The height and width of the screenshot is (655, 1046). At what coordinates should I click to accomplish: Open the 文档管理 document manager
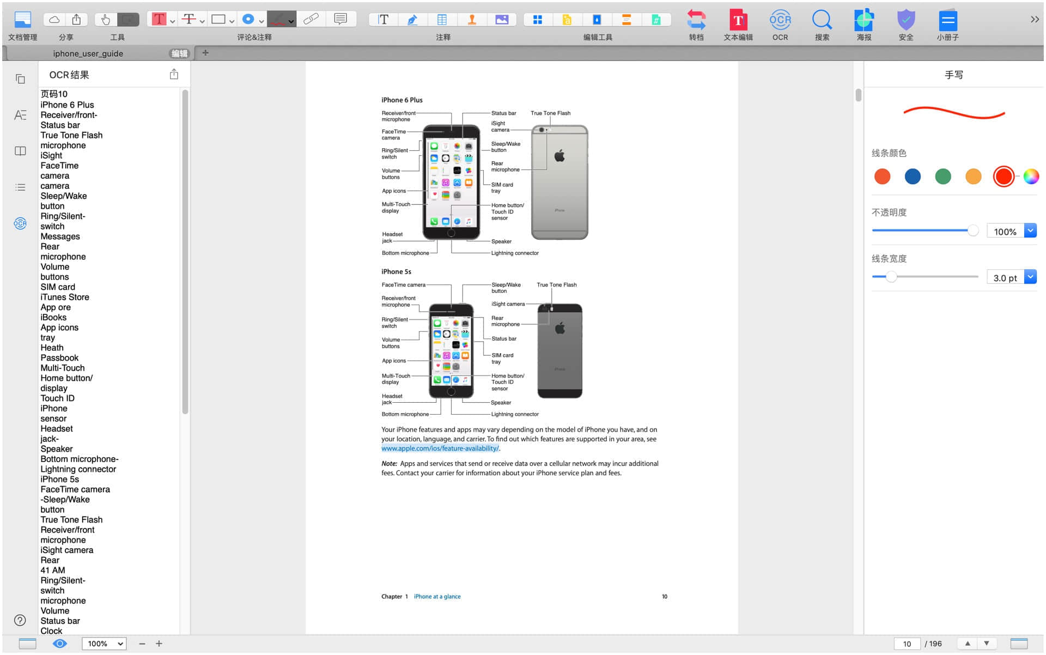coord(22,25)
